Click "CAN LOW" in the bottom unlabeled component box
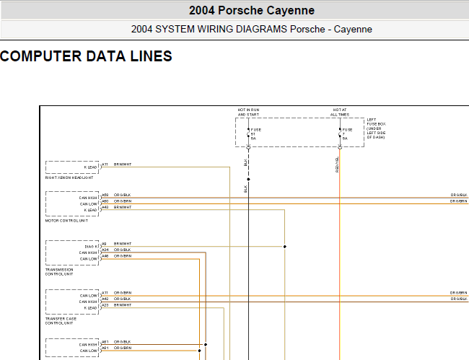 click(89, 351)
